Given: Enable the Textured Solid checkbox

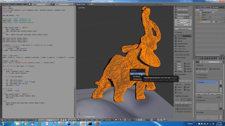Looking at the screenshot, I should pos(176,38).
